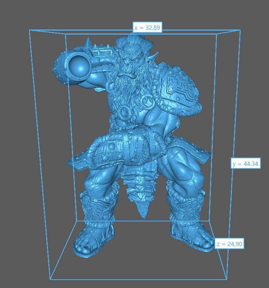Click the round cannon muzzle on the model
Screen dimensions: 269x288
78,66
